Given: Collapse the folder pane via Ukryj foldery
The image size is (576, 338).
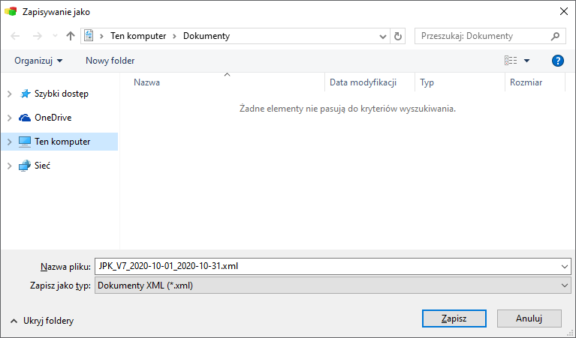Looking at the screenshot, I should (42, 321).
